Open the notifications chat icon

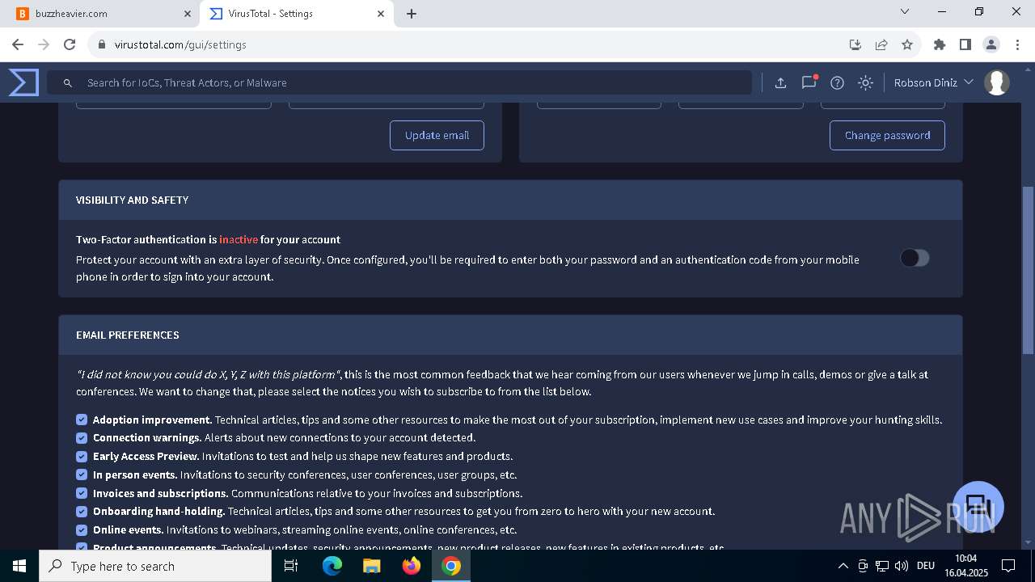[809, 82]
